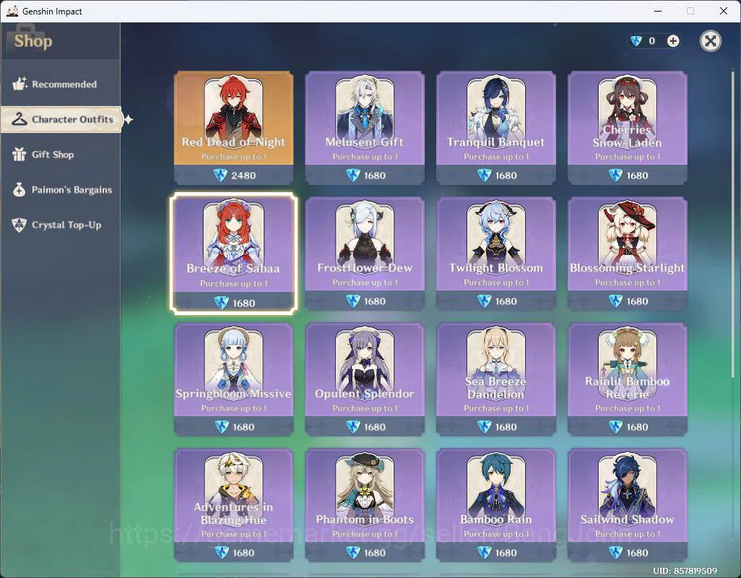Click the crystal icon under Frostflower Dew
This screenshot has height=578, width=741.
pos(353,301)
